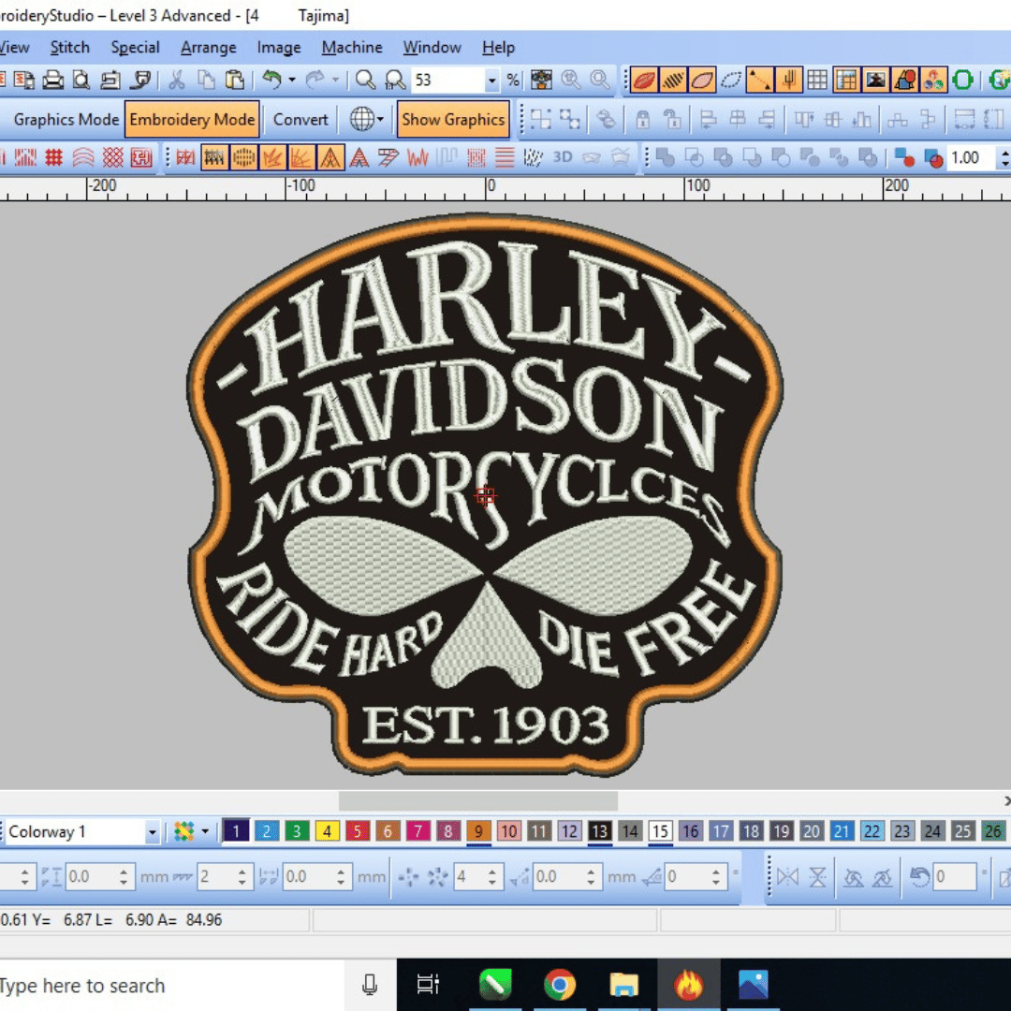Open the color palette editor dropdown arrow
The height and width of the screenshot is (1011, 1011).
coord(205,832)
